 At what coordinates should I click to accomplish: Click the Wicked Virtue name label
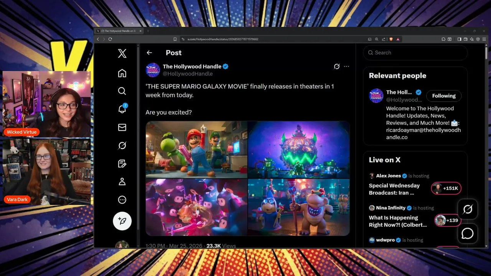[22, 132]
